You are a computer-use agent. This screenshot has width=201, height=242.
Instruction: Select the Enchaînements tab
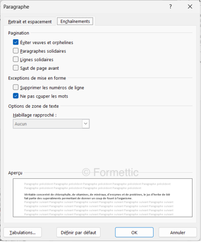pyautogui.click(x=75, y=21)
